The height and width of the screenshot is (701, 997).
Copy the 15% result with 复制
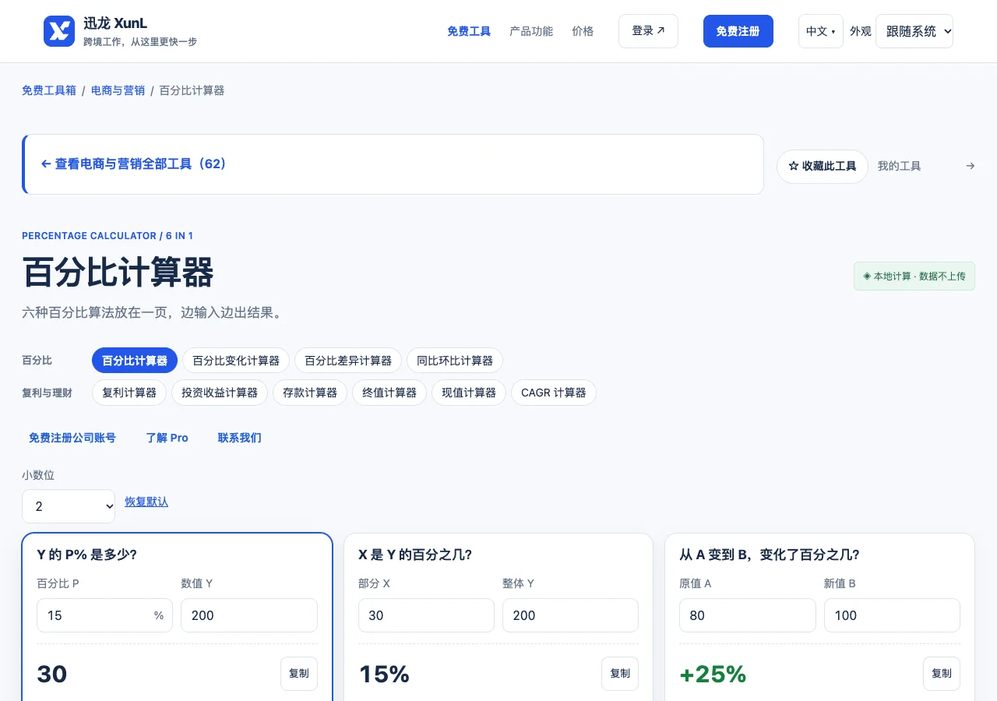tap(620, 674)
